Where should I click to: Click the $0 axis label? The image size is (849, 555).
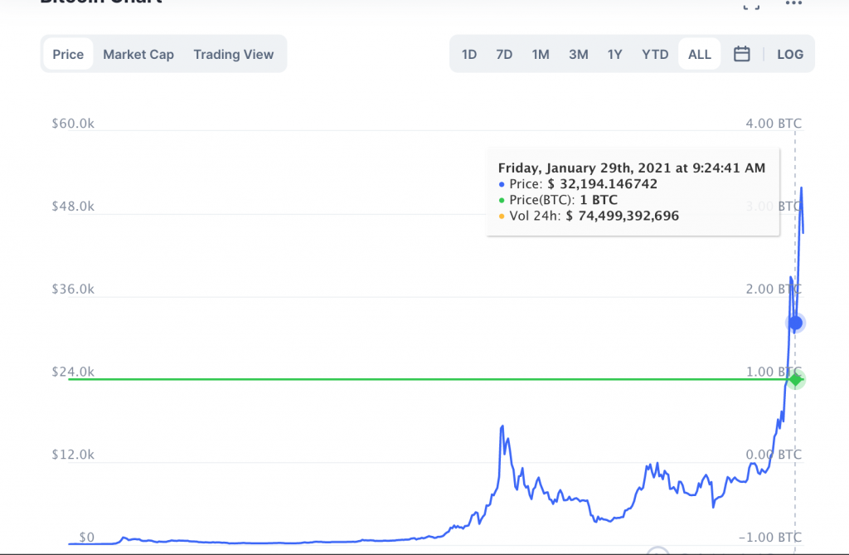tap(86, 537)
